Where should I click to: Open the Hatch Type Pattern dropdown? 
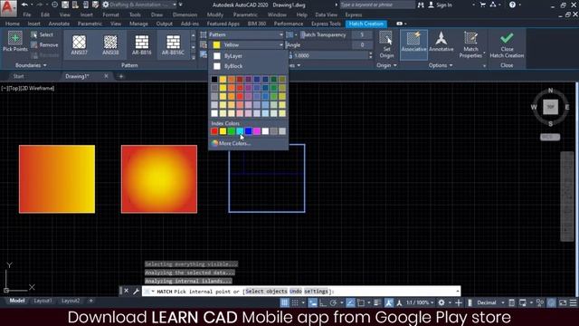click(x=246, y=34)
